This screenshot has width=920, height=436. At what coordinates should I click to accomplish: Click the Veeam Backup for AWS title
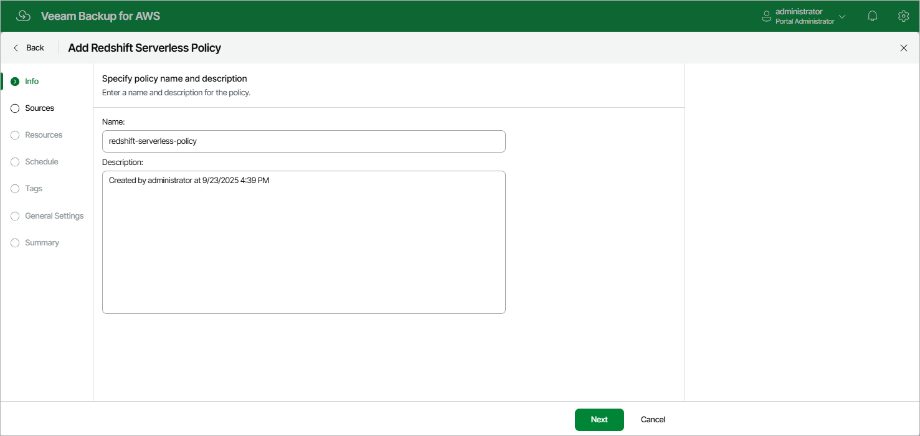point(100,16)
